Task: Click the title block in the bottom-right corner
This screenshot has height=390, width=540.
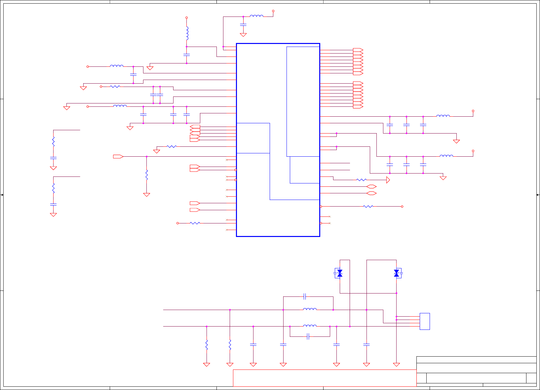Action: 476,371
